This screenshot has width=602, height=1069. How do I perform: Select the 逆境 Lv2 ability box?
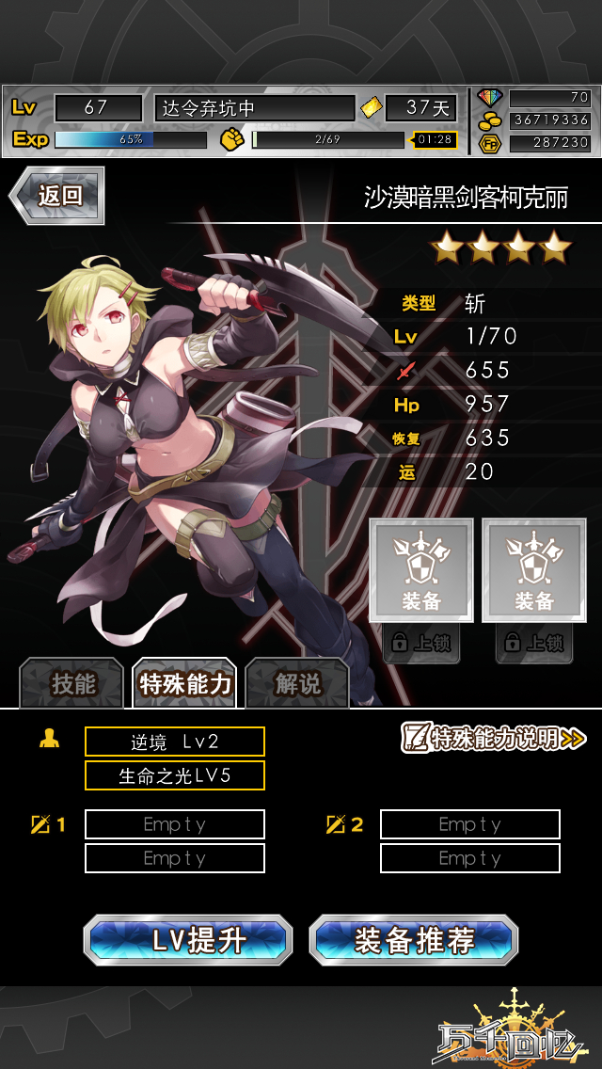[175, 742]
